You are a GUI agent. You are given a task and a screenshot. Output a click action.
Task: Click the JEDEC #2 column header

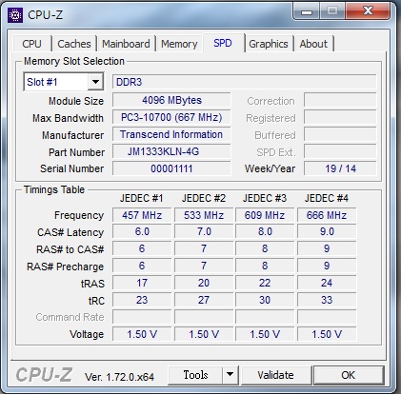204,198
